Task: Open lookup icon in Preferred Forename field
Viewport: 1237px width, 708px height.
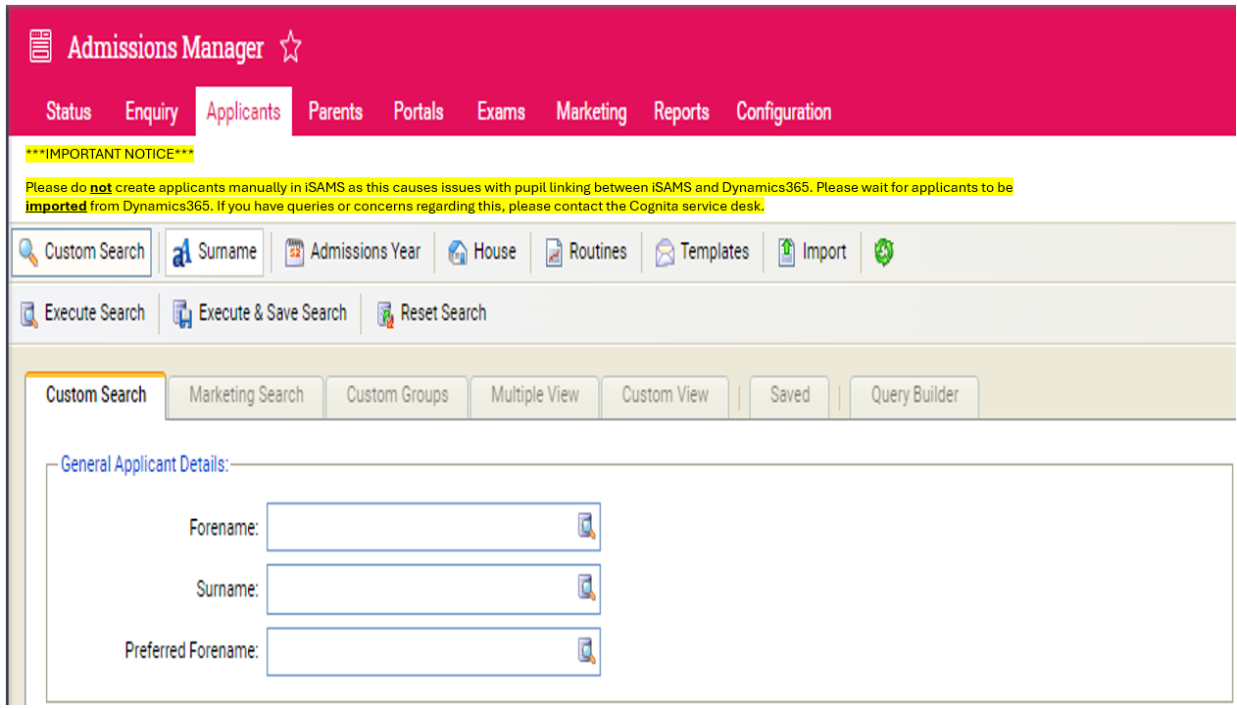Action: pos(586,650)
